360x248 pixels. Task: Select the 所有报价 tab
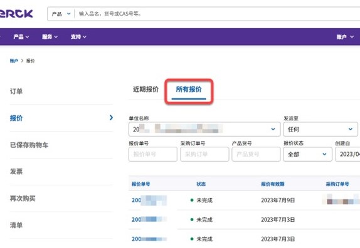(189, 89)
